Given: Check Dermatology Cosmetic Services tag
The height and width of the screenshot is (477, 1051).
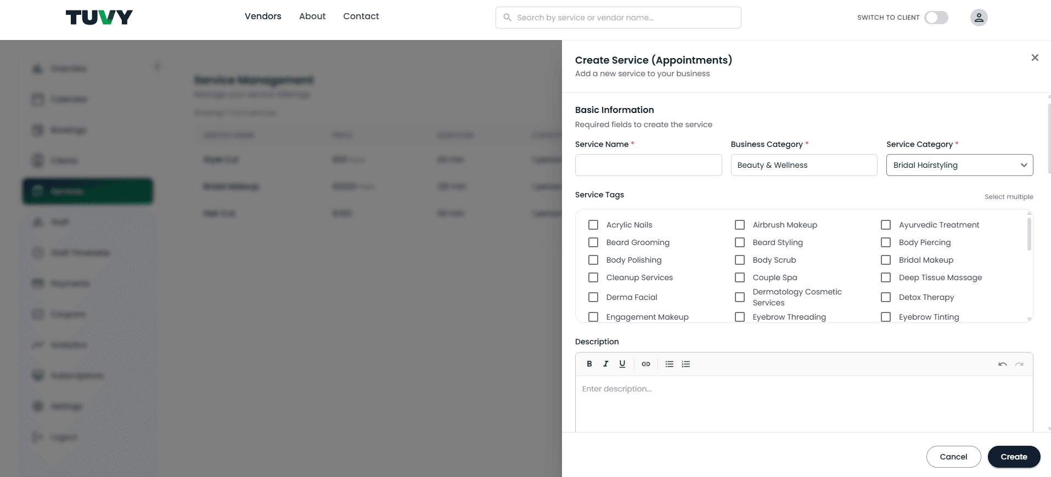Looking at the screenshot, I should [x=740, y=297].
